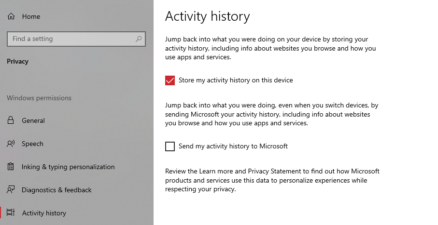438x225 pixels.
Task: Click the "Send my activity history to Microsoft" label
Action: pos(233,146)
